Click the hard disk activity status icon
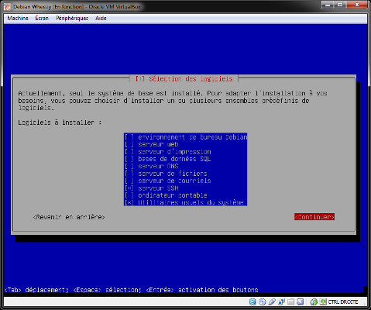This screenshot has height=310, width=371. 252,301
